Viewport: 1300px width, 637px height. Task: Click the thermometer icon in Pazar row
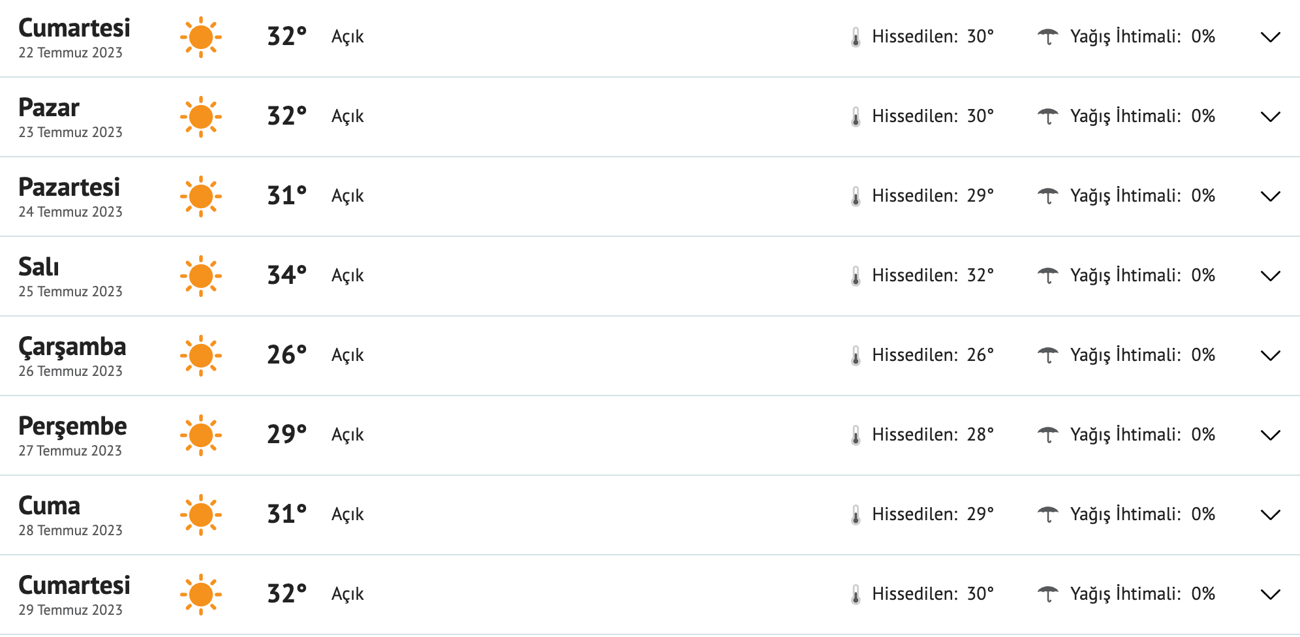tap(856, 117)
